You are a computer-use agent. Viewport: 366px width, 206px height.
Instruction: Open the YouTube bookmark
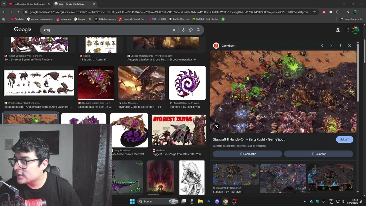coord(17,19)
